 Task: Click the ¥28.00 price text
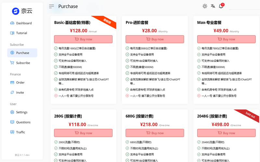click(x=149, y=30)
